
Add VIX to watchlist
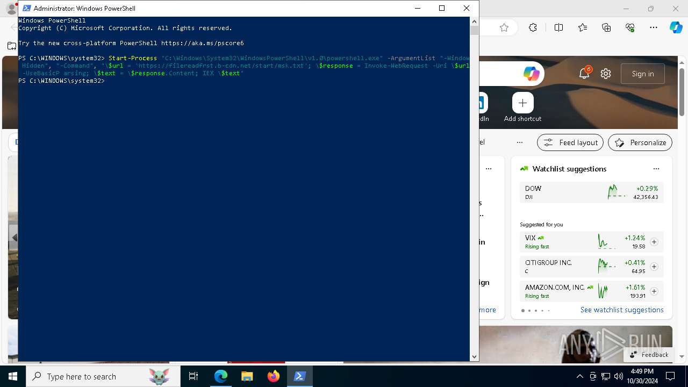(654, 242)
